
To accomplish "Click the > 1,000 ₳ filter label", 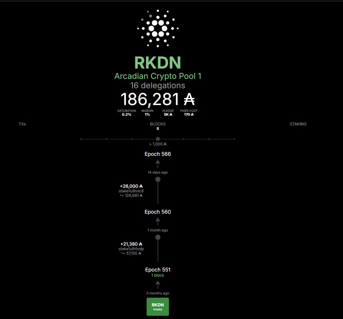I will click(158, 144).
